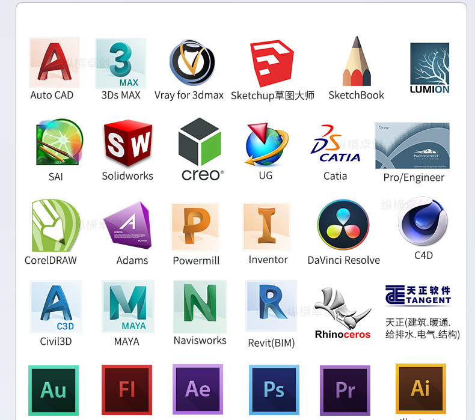
Task: Click the Sketchup red logo icon
Action: pos(272,64)
